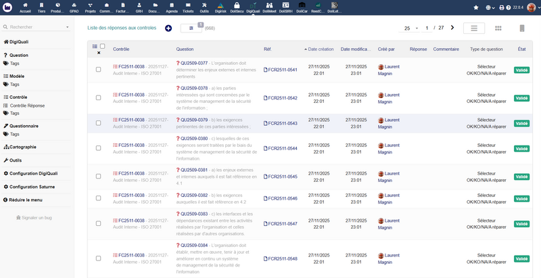Image resolution: width=541 pixels, height=278 pixels.
Task: Open the language globe dropdown
Action: pyautogui.click(x=490, y=7)
